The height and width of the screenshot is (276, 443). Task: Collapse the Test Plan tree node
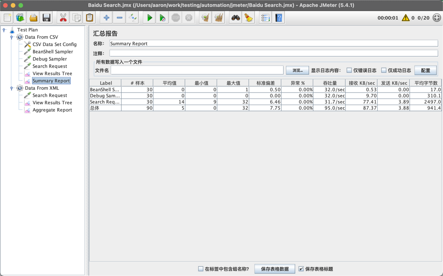(x=4, y=30)
